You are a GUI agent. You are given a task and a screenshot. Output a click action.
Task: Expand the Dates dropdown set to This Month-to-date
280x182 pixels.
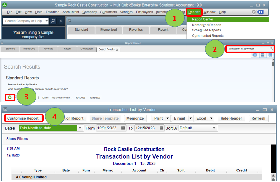pos(80,128)
